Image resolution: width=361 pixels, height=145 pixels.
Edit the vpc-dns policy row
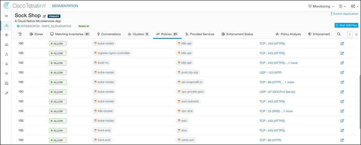coord(342,111)
